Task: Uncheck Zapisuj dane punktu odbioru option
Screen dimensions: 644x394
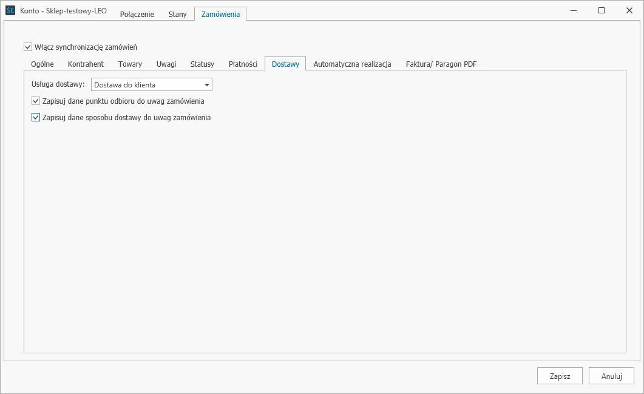Action: pos(36,101)
